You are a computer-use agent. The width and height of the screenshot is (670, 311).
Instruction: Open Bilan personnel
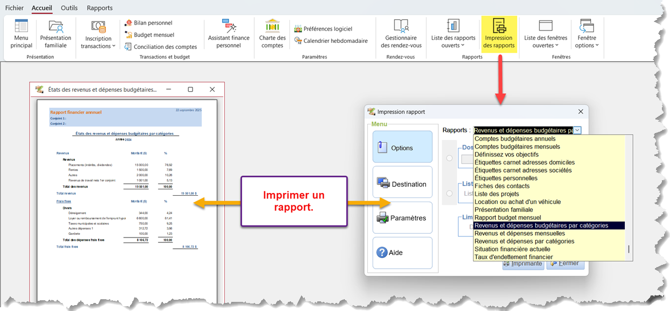coord(148,23)
